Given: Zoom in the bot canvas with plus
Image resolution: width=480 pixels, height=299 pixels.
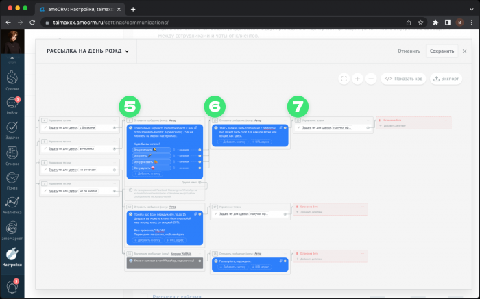Looking at the screenshot, I should pos(357,79).
